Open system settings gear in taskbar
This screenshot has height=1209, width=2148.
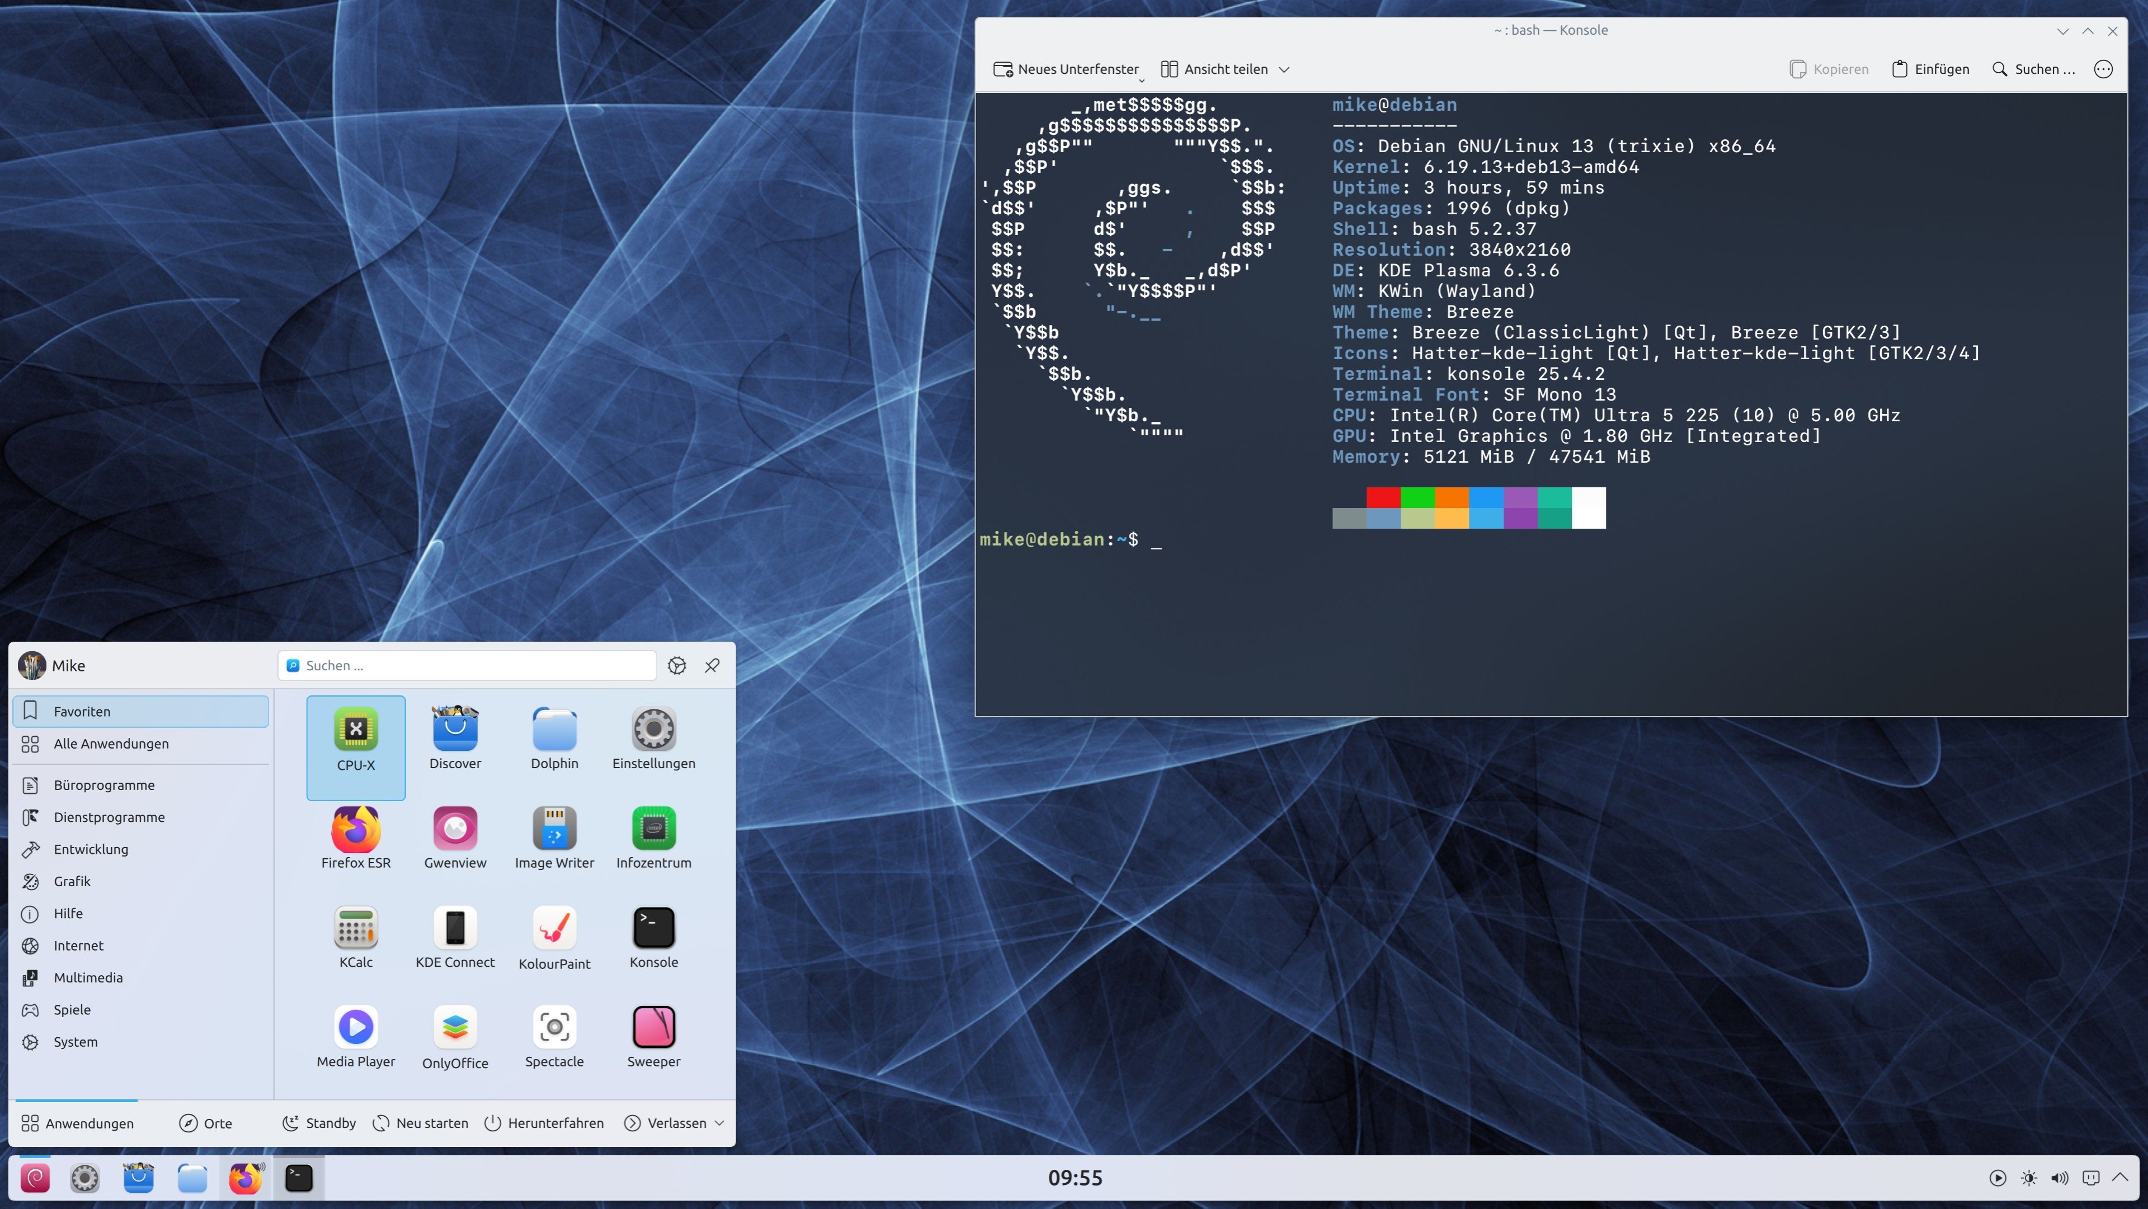(84, 1178)
